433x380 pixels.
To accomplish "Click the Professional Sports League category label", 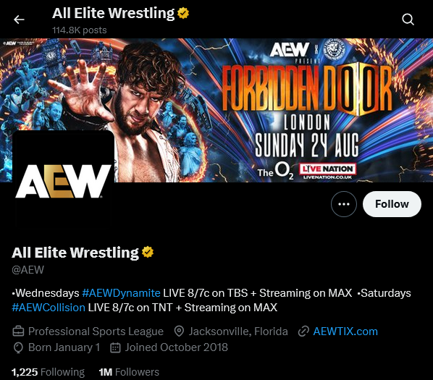I will coord(96,332).
